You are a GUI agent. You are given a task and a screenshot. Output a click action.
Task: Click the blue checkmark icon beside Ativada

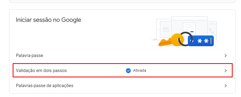click(x=128, y=71)
